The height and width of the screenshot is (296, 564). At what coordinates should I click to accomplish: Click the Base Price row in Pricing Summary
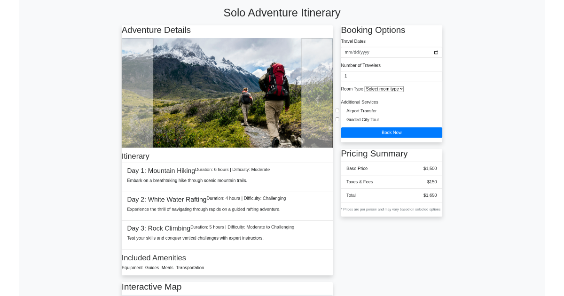[391, 168]
